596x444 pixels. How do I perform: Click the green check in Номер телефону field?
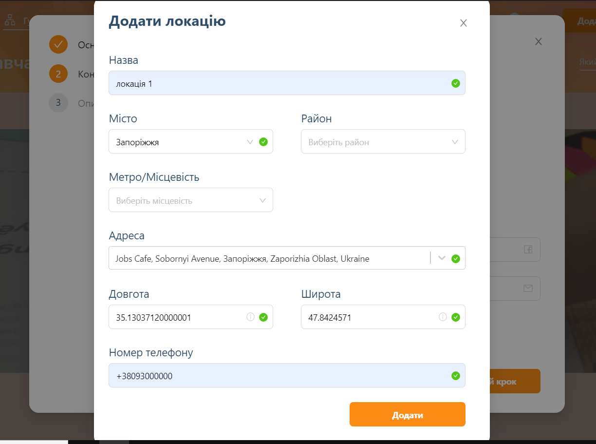click(x=456, y=376)
